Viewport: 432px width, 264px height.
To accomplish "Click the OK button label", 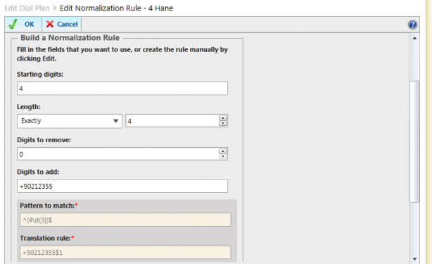I will 30,24.
